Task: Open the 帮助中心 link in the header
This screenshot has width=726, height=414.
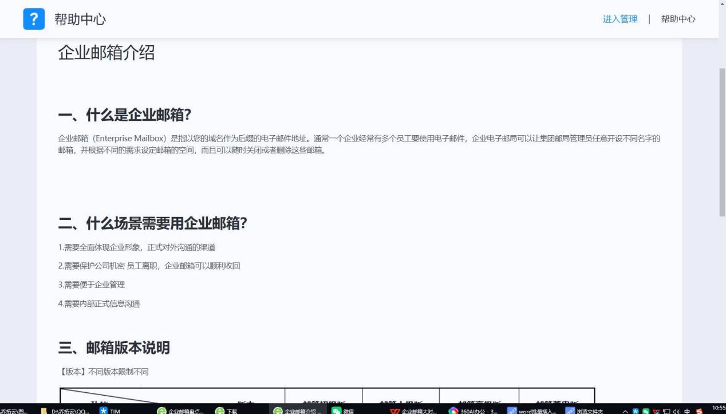Action: click(x=678, y=19)
